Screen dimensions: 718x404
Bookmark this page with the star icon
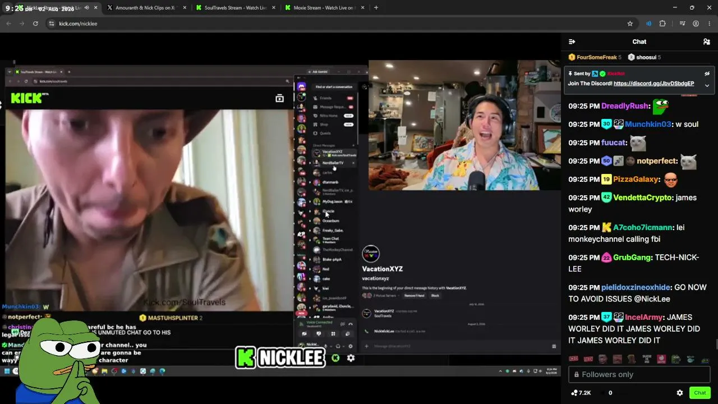pyautogui.click(x=630, y=24)
